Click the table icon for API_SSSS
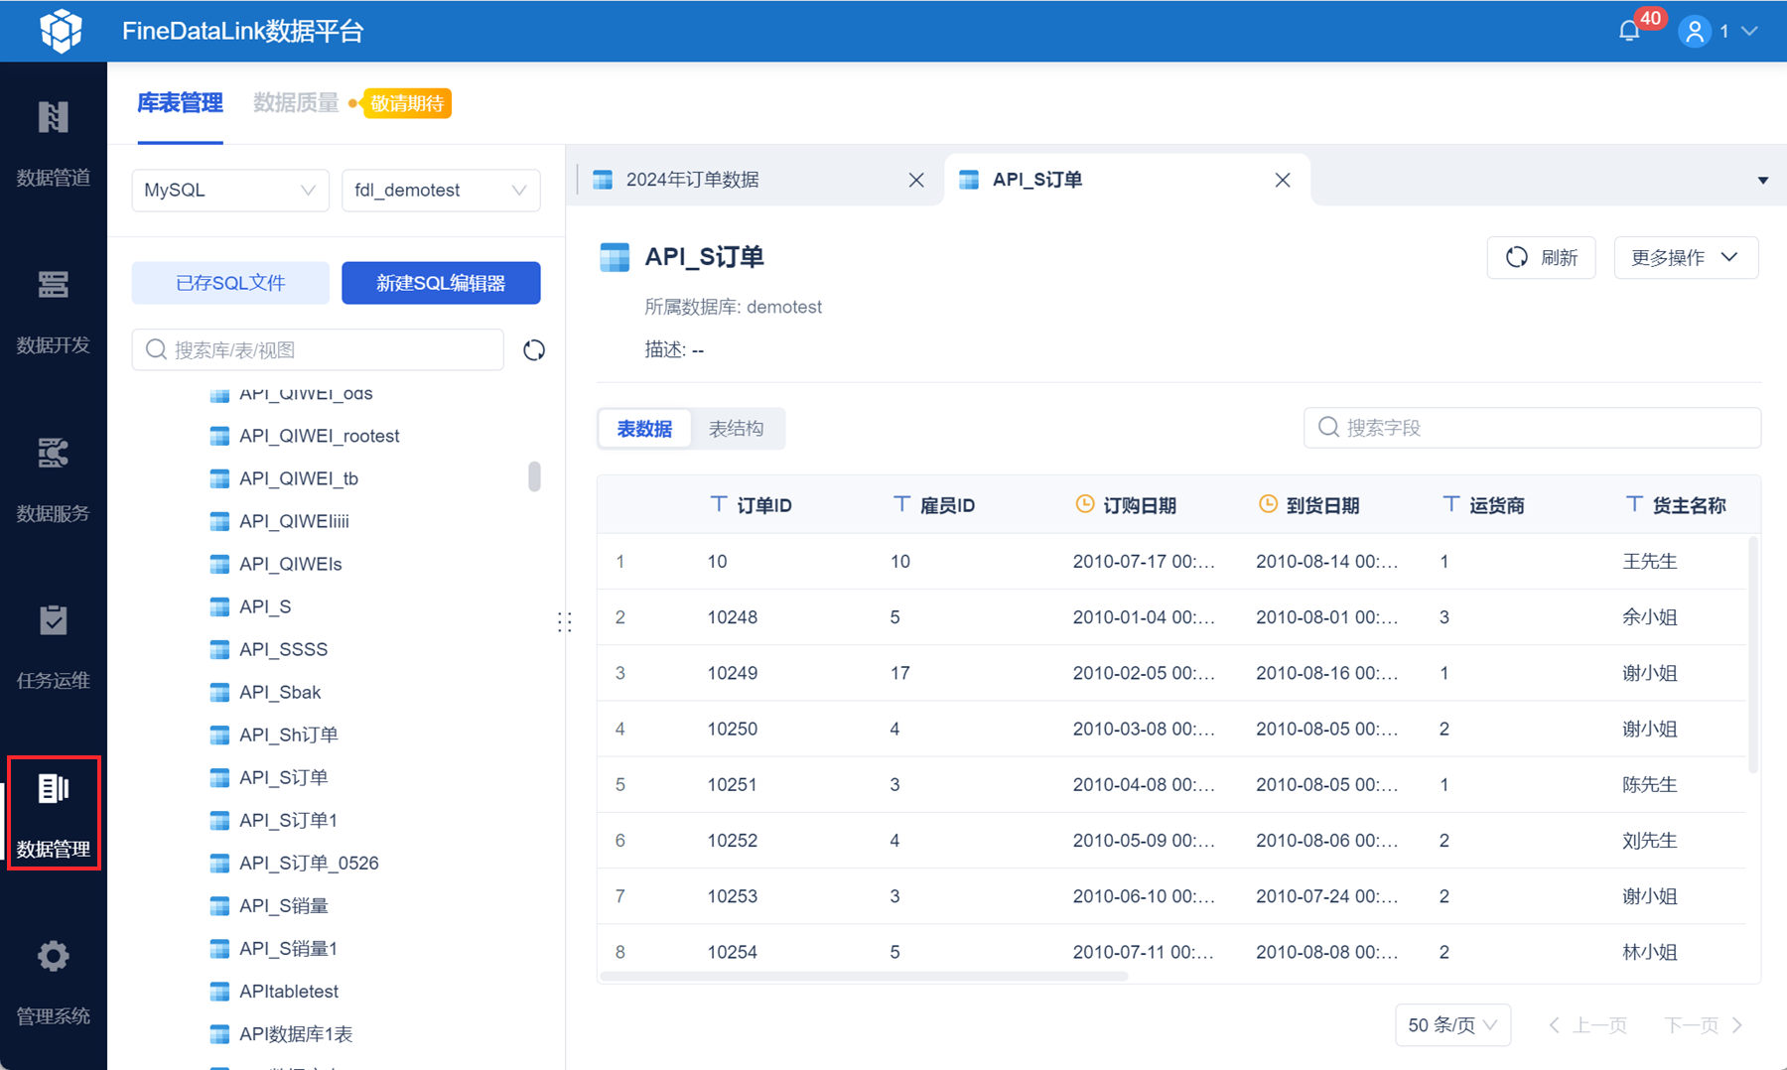Screen dimensions: 1787x1070 pos(219,649)
